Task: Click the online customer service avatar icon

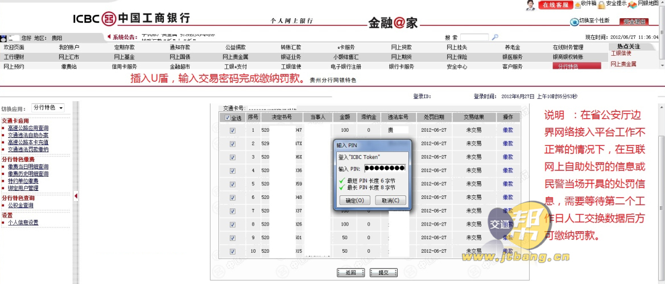Action: [531, 5]
